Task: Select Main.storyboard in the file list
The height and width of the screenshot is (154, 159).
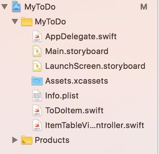Action: 77,51
